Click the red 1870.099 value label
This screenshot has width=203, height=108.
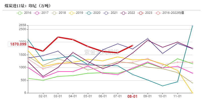pyautogui.click(x=18, y=44)
